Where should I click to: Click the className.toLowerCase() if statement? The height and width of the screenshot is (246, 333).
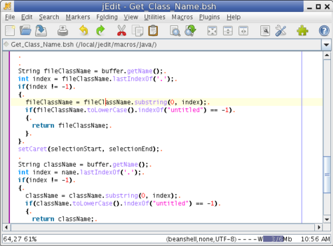pyautogui.click(x=123, y=203)
